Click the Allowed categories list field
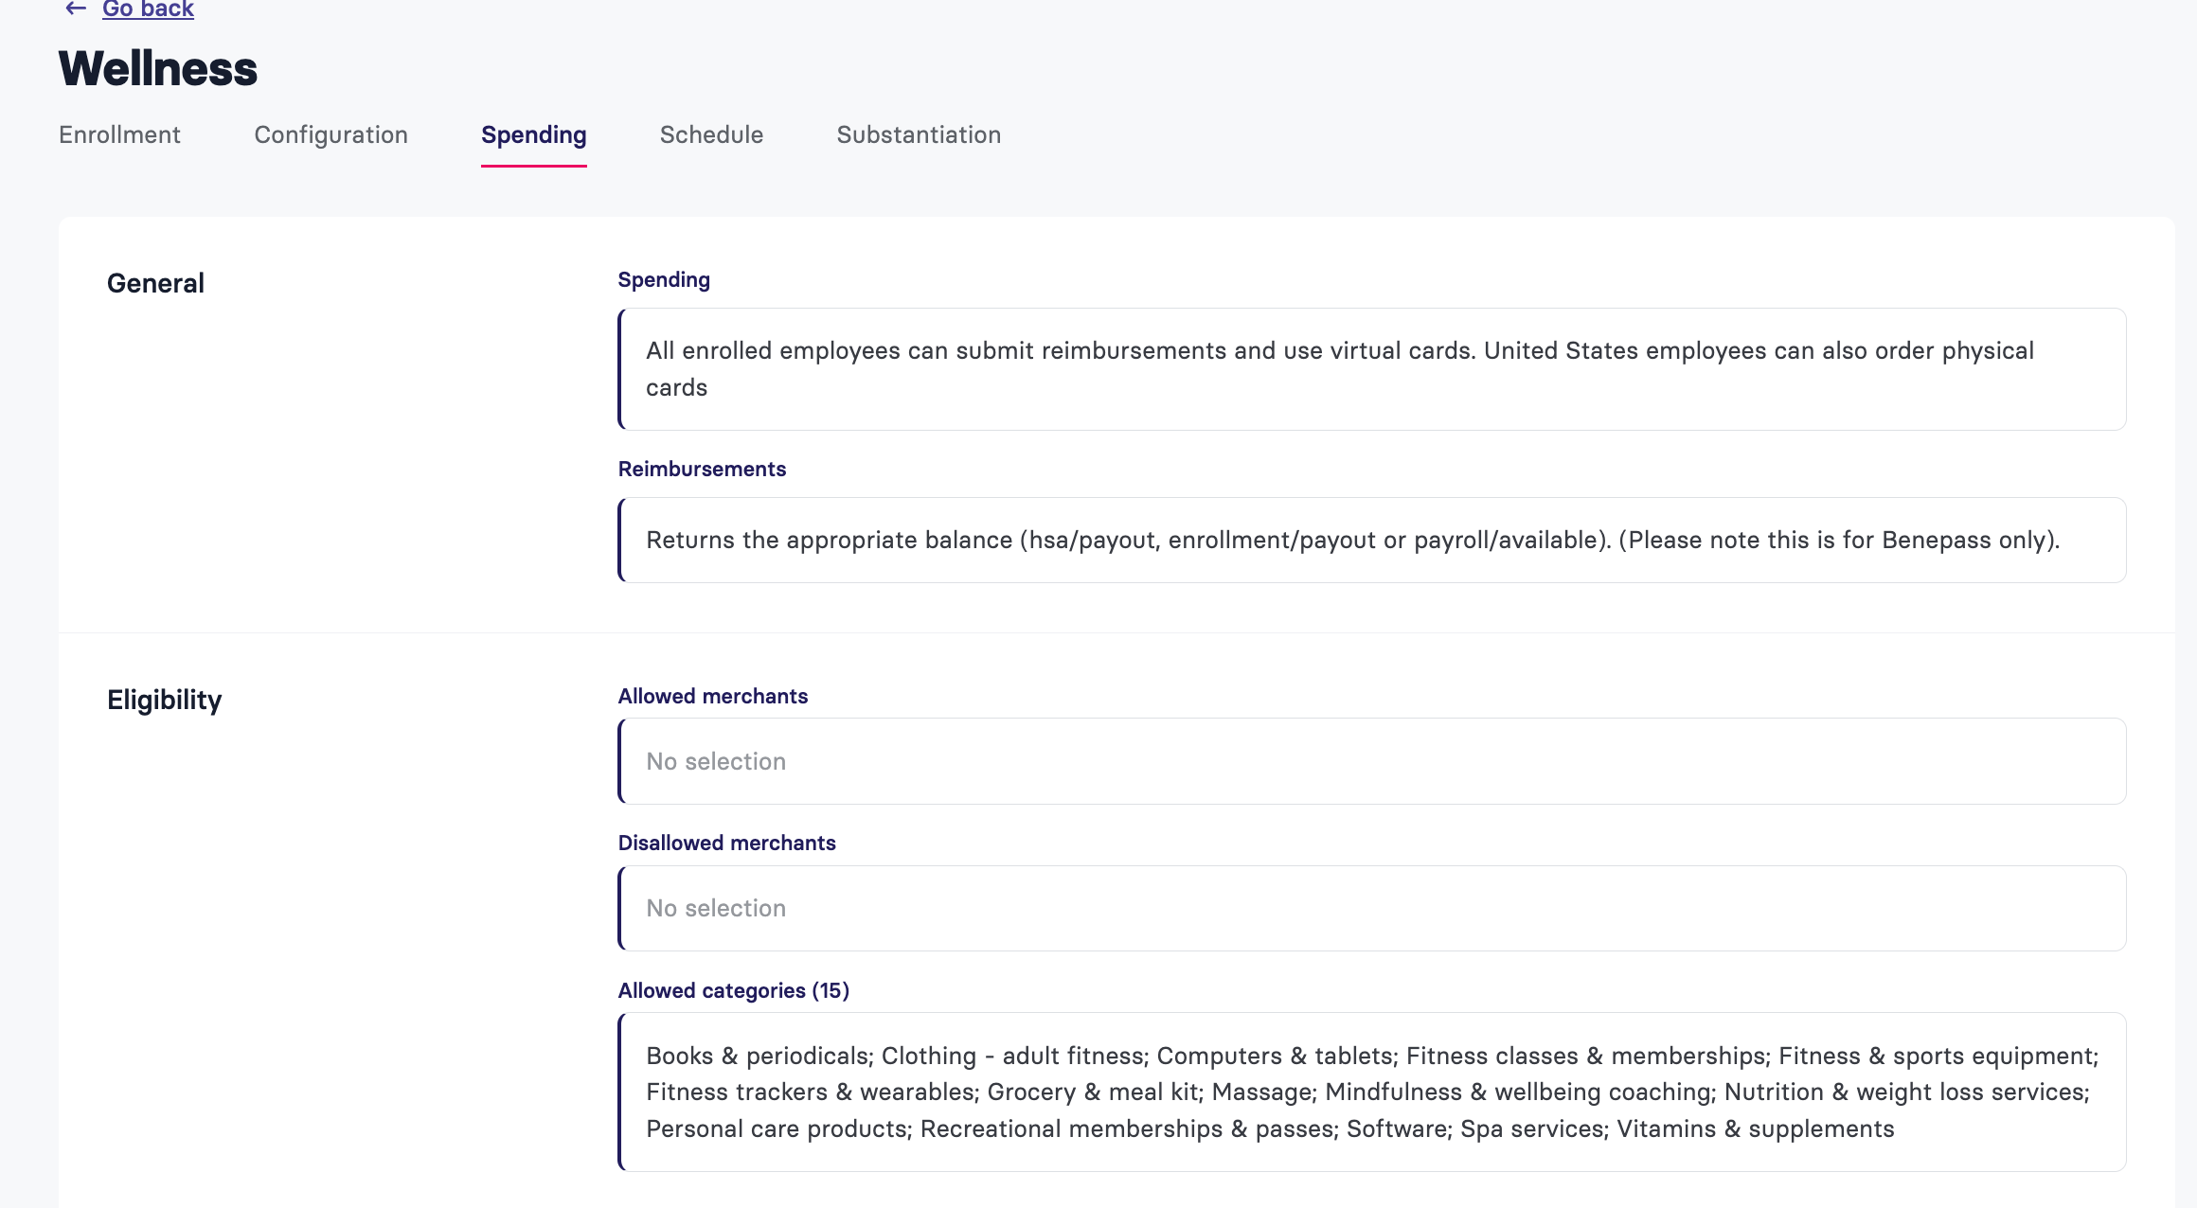This screenshot has width=2197, height=1208. 1372,1092
